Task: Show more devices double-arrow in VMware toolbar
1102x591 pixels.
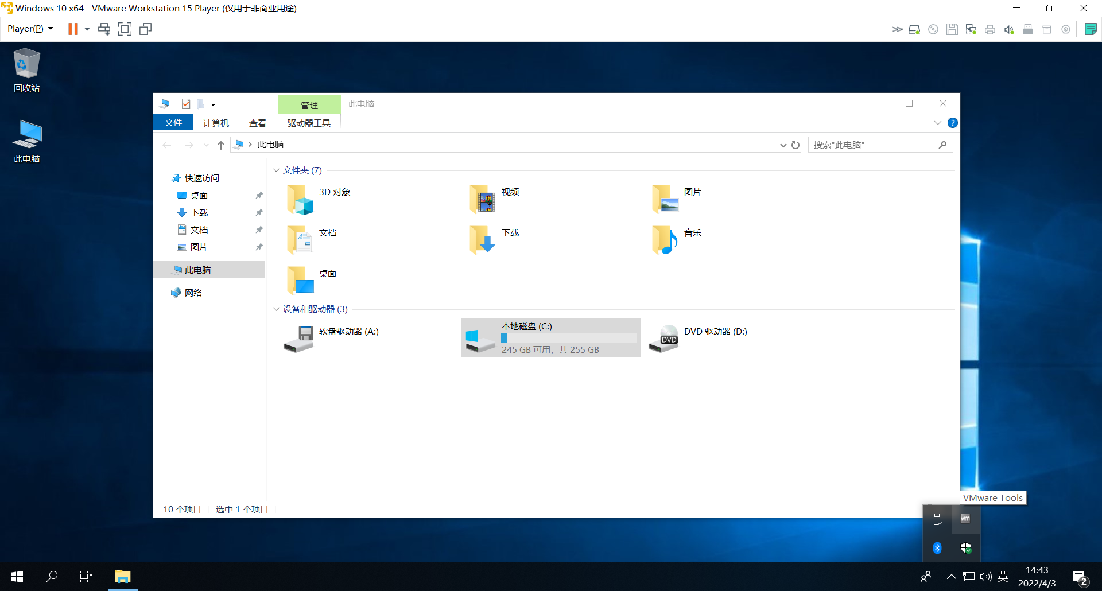Action: 897,29
